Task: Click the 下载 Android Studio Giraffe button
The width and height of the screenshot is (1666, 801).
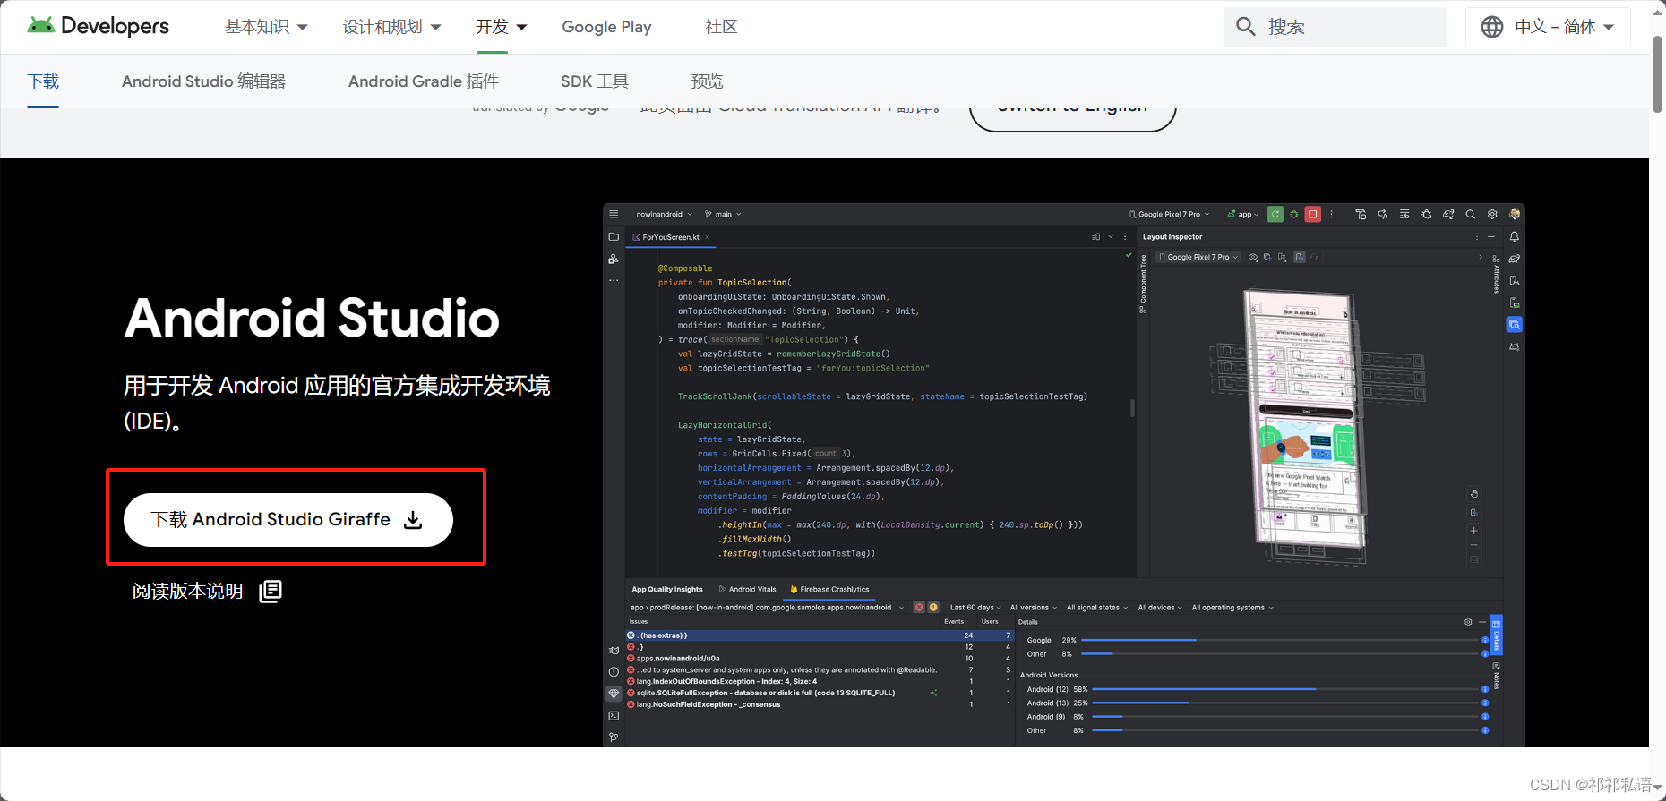Action: (x=288, y=520)
